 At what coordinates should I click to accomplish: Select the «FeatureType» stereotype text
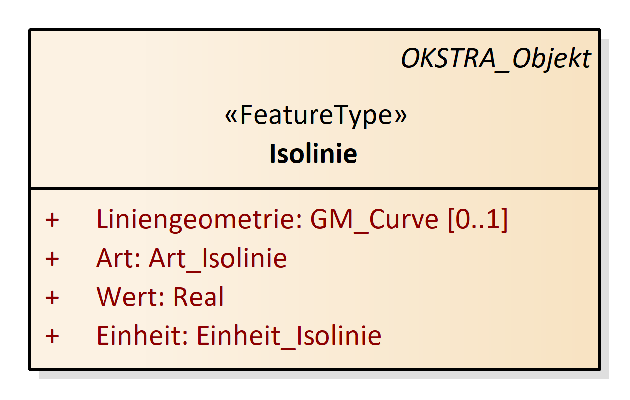(315, 115)
